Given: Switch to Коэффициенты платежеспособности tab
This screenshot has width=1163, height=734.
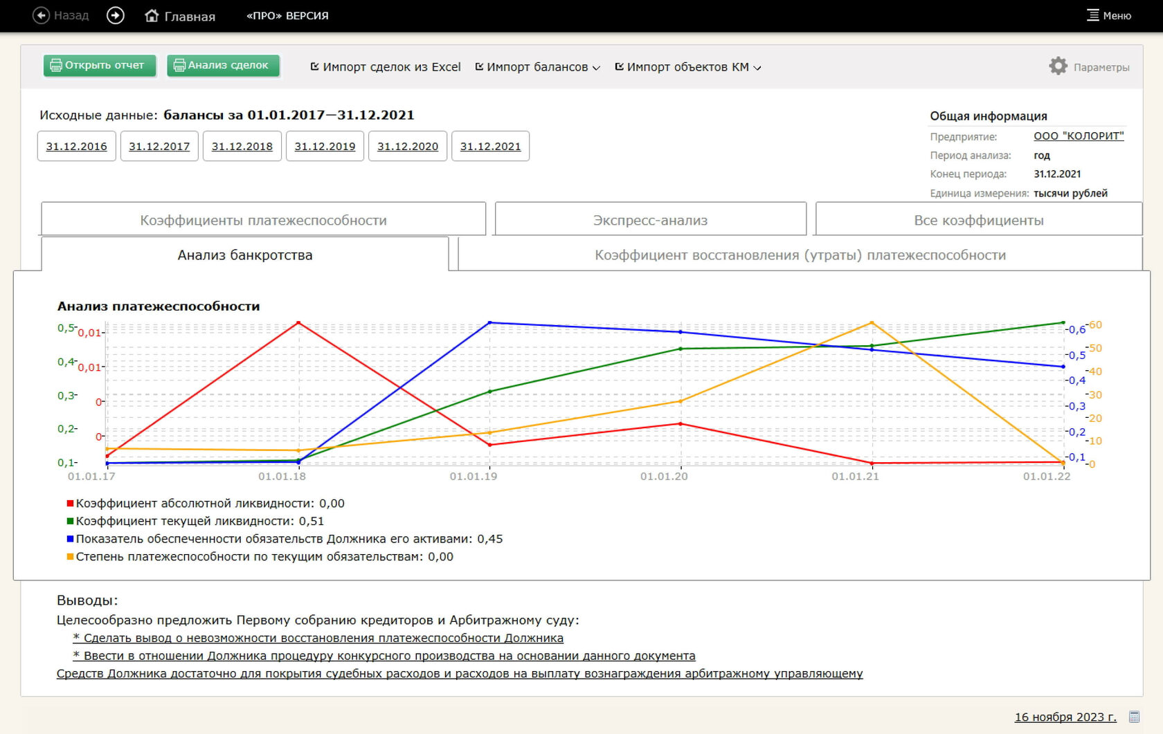Looking at the screenshot, I should click(264, 220).
